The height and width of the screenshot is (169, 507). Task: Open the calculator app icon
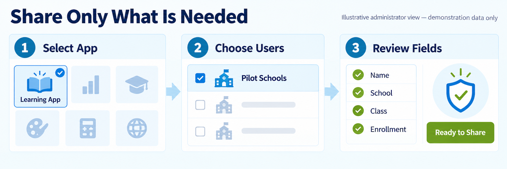(x=88, y=128)
